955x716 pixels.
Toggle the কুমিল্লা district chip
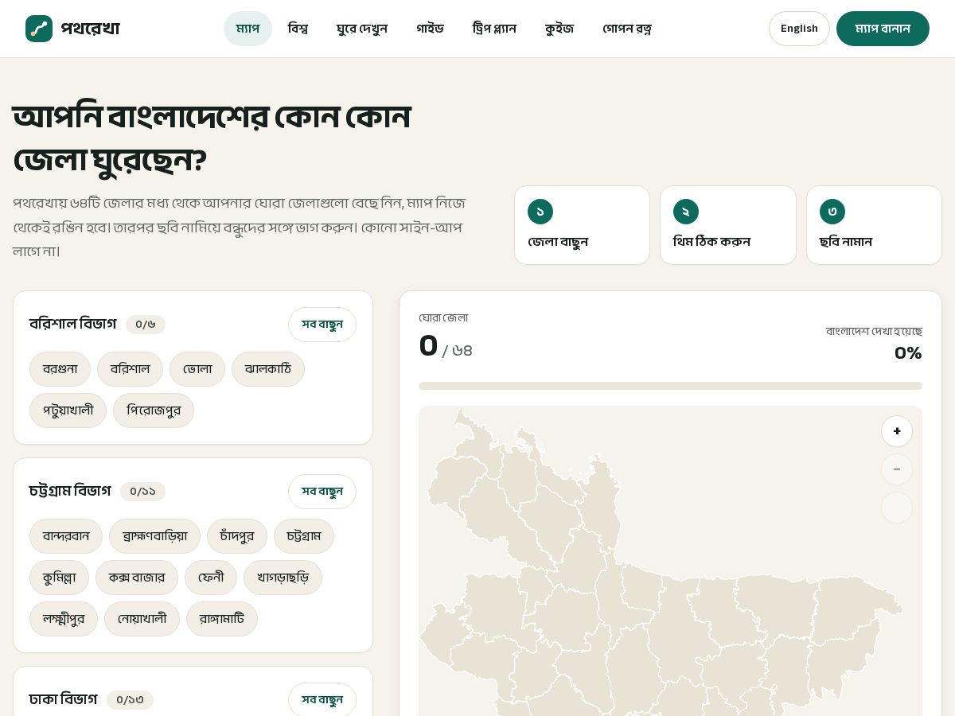[x=59, y=578]
